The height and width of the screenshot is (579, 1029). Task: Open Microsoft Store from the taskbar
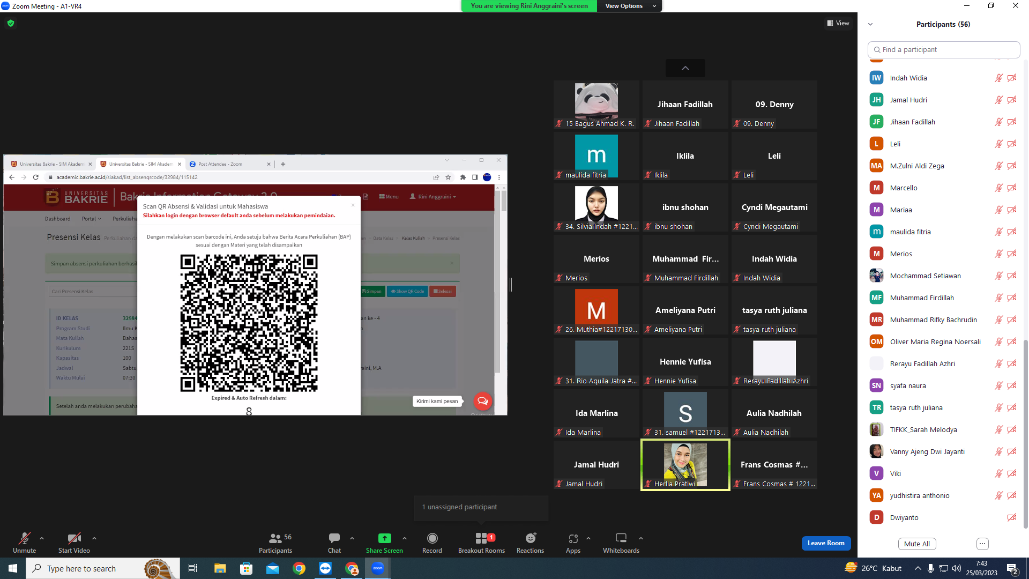(x=246, y=568)
